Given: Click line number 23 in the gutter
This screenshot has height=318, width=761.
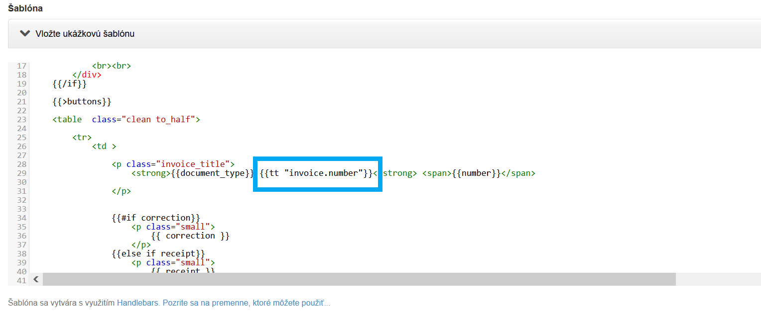Looking at the screenshot, I should [21, 120].
